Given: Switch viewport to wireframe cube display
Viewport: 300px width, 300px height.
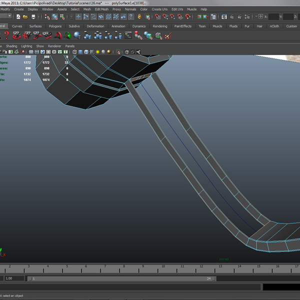Looking at the screenshot, I should coord(74,52).
